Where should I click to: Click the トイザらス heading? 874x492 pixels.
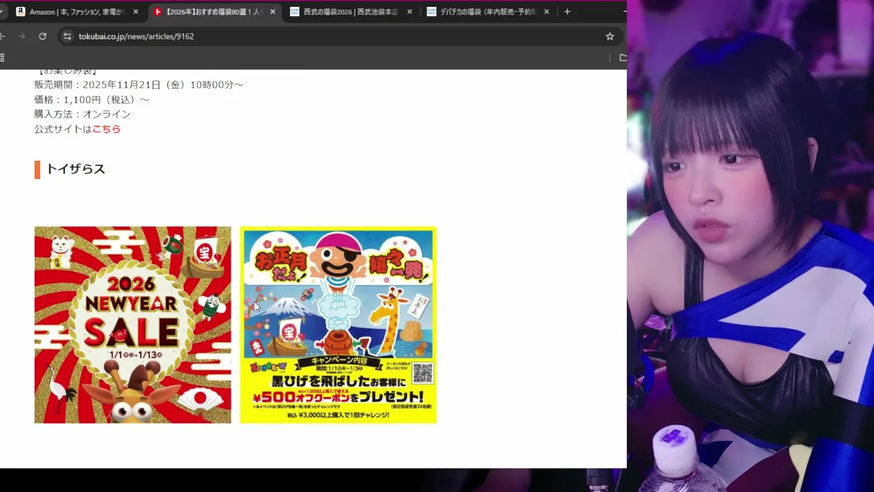pos(75,169)
